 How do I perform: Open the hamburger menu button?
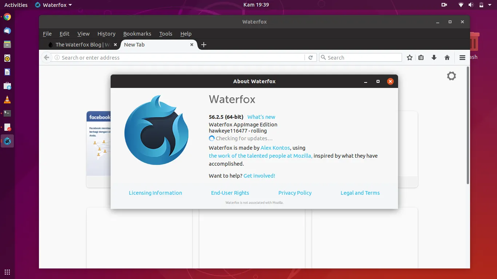462,57
